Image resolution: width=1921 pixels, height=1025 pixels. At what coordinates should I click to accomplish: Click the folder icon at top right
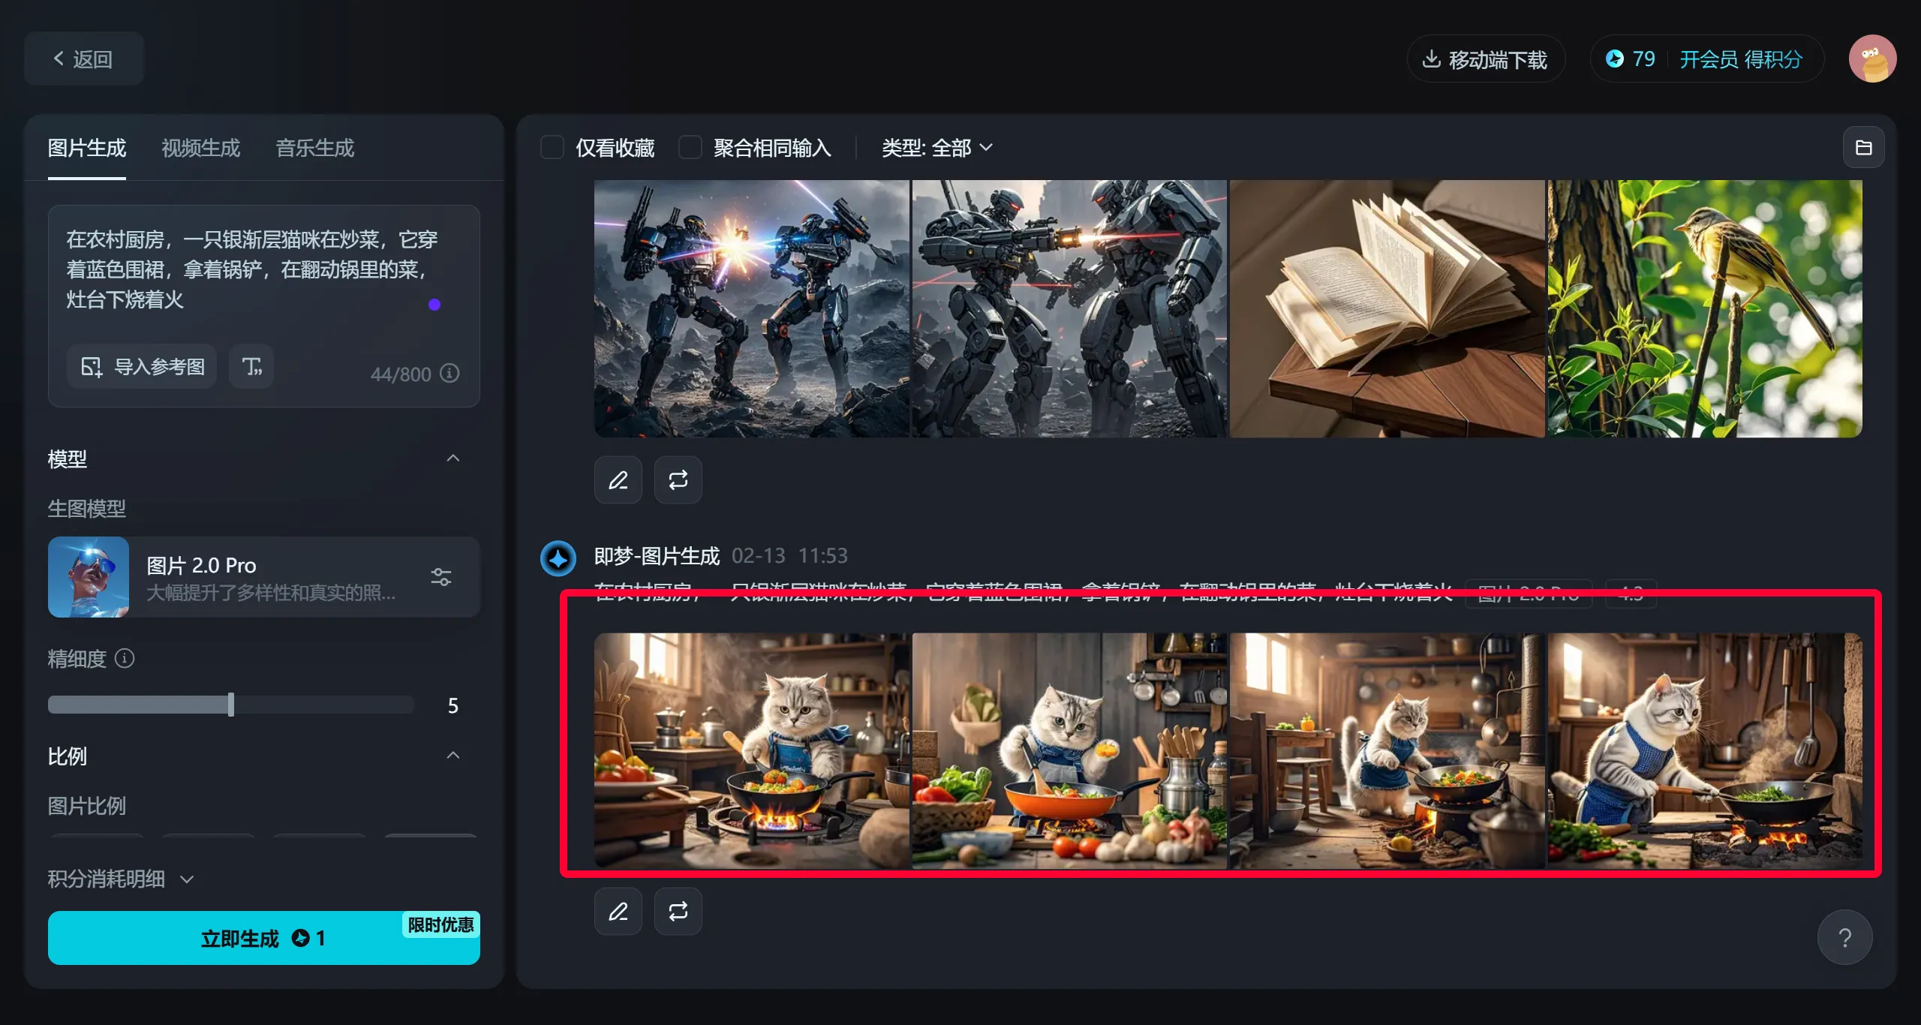tap(1863, 148)
